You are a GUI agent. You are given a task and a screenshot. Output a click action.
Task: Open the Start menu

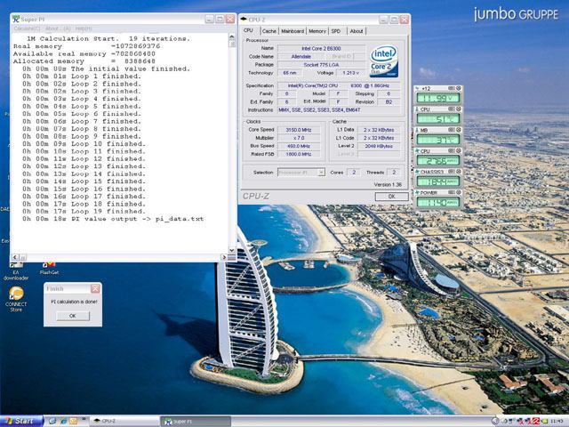[x=21, y=421]
